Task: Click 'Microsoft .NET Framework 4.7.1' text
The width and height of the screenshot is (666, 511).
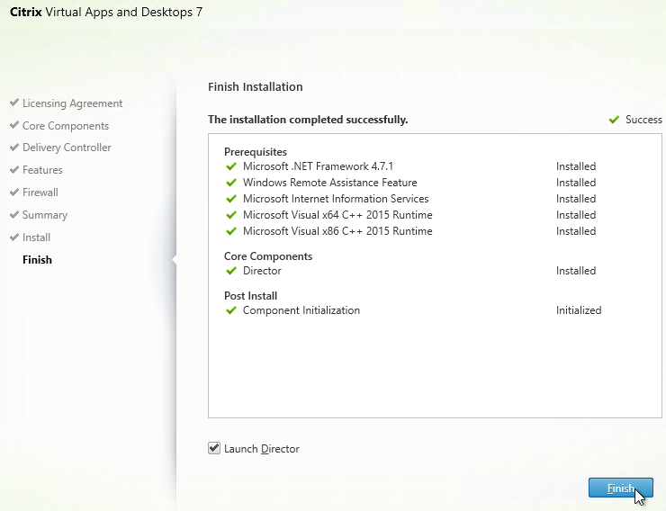Action: click(318, 166)
